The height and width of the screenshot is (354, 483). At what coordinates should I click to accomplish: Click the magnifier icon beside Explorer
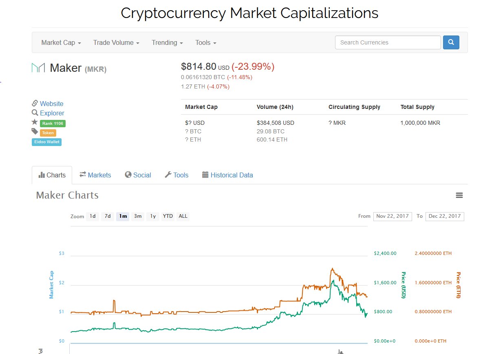pyautogui.click(x=35, y=113)
